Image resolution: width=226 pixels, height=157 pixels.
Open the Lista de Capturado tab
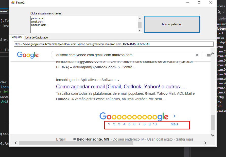click(x=37, y=37)
